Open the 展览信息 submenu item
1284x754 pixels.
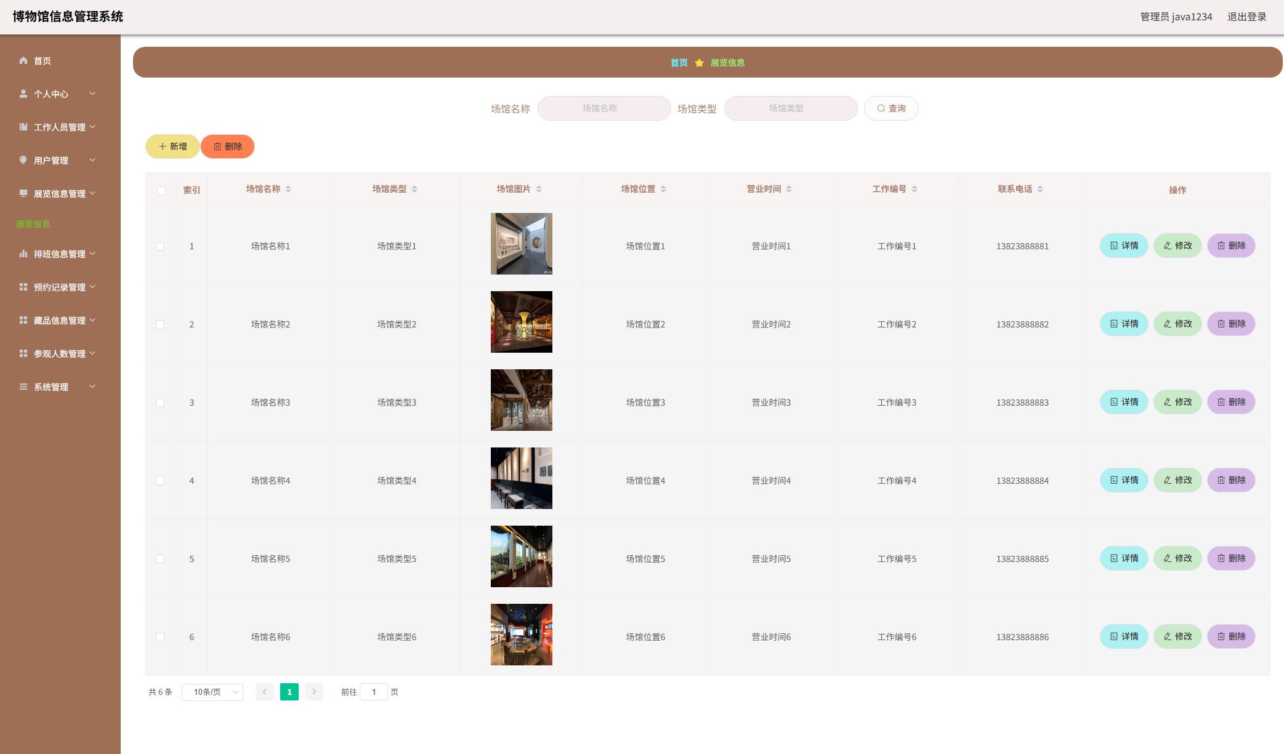33,224
